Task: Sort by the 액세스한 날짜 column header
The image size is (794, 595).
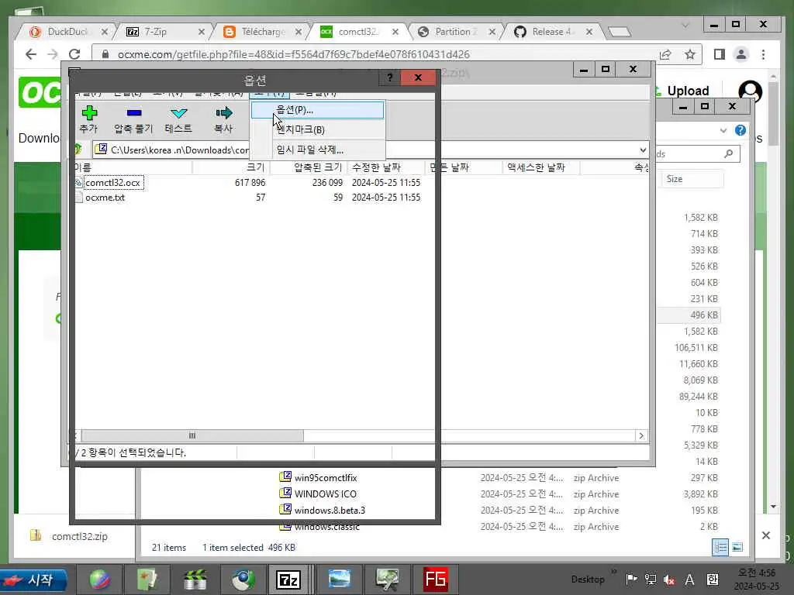Action: [540, 167]
